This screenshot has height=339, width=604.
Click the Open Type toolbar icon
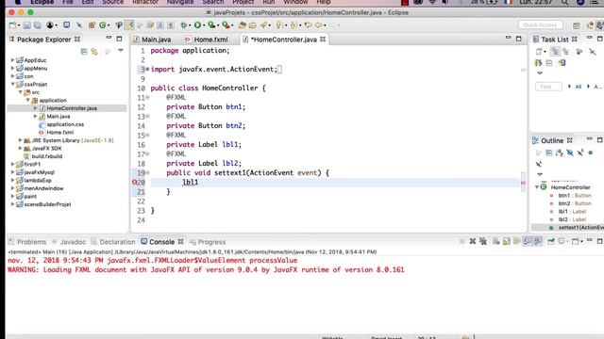(x=242, y=25)
